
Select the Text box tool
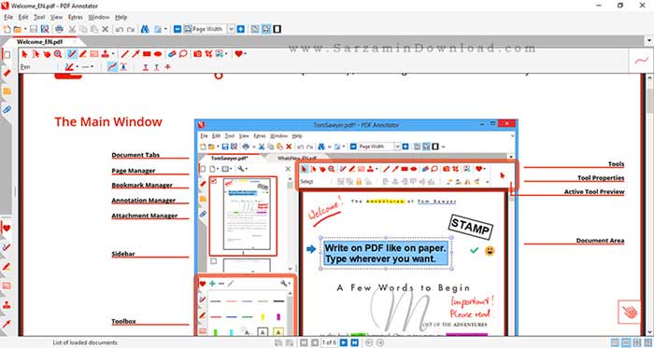94,54
